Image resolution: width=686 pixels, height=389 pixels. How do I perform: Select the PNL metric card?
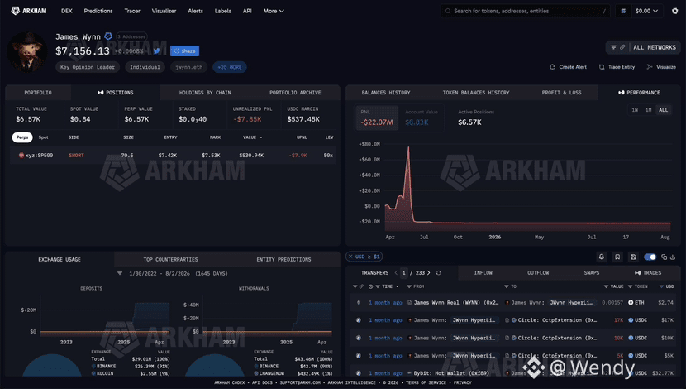(x=377, y=118)
